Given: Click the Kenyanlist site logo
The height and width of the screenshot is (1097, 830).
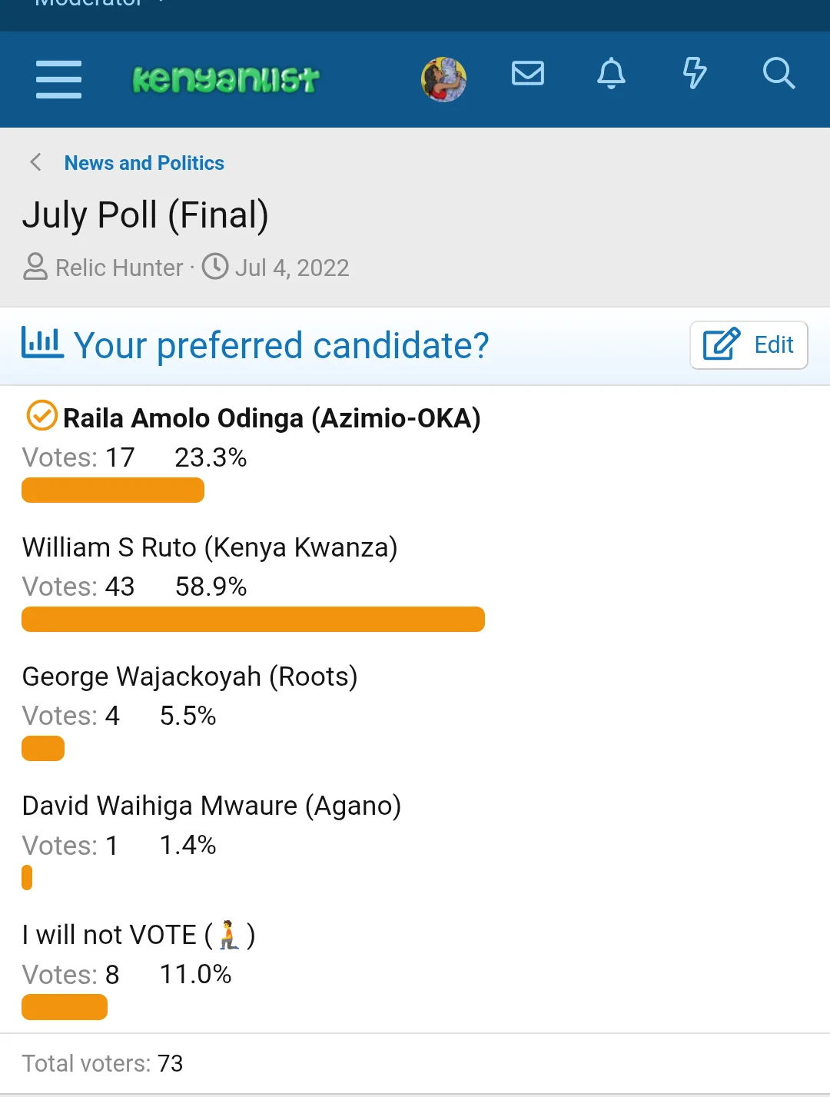Looking at the screenshot, I should pyautogui.click(x=225, y=79).
